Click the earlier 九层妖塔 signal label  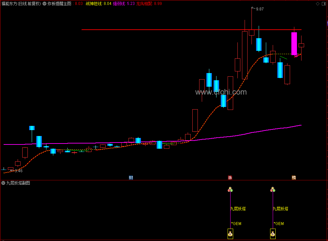238,209
